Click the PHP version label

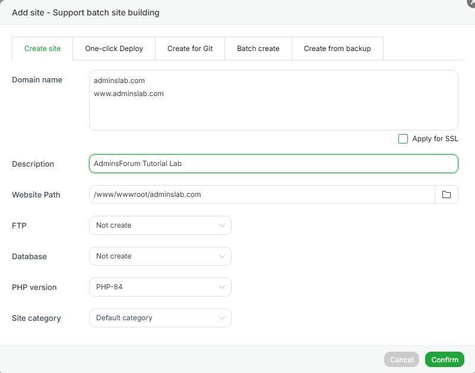(34, 288)
